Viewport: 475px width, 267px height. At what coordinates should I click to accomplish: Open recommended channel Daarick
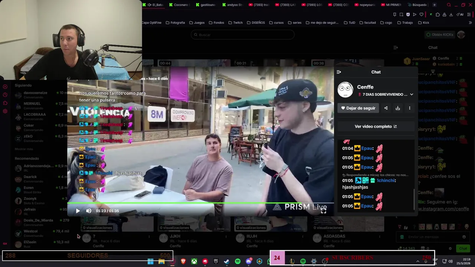[41, 179]
